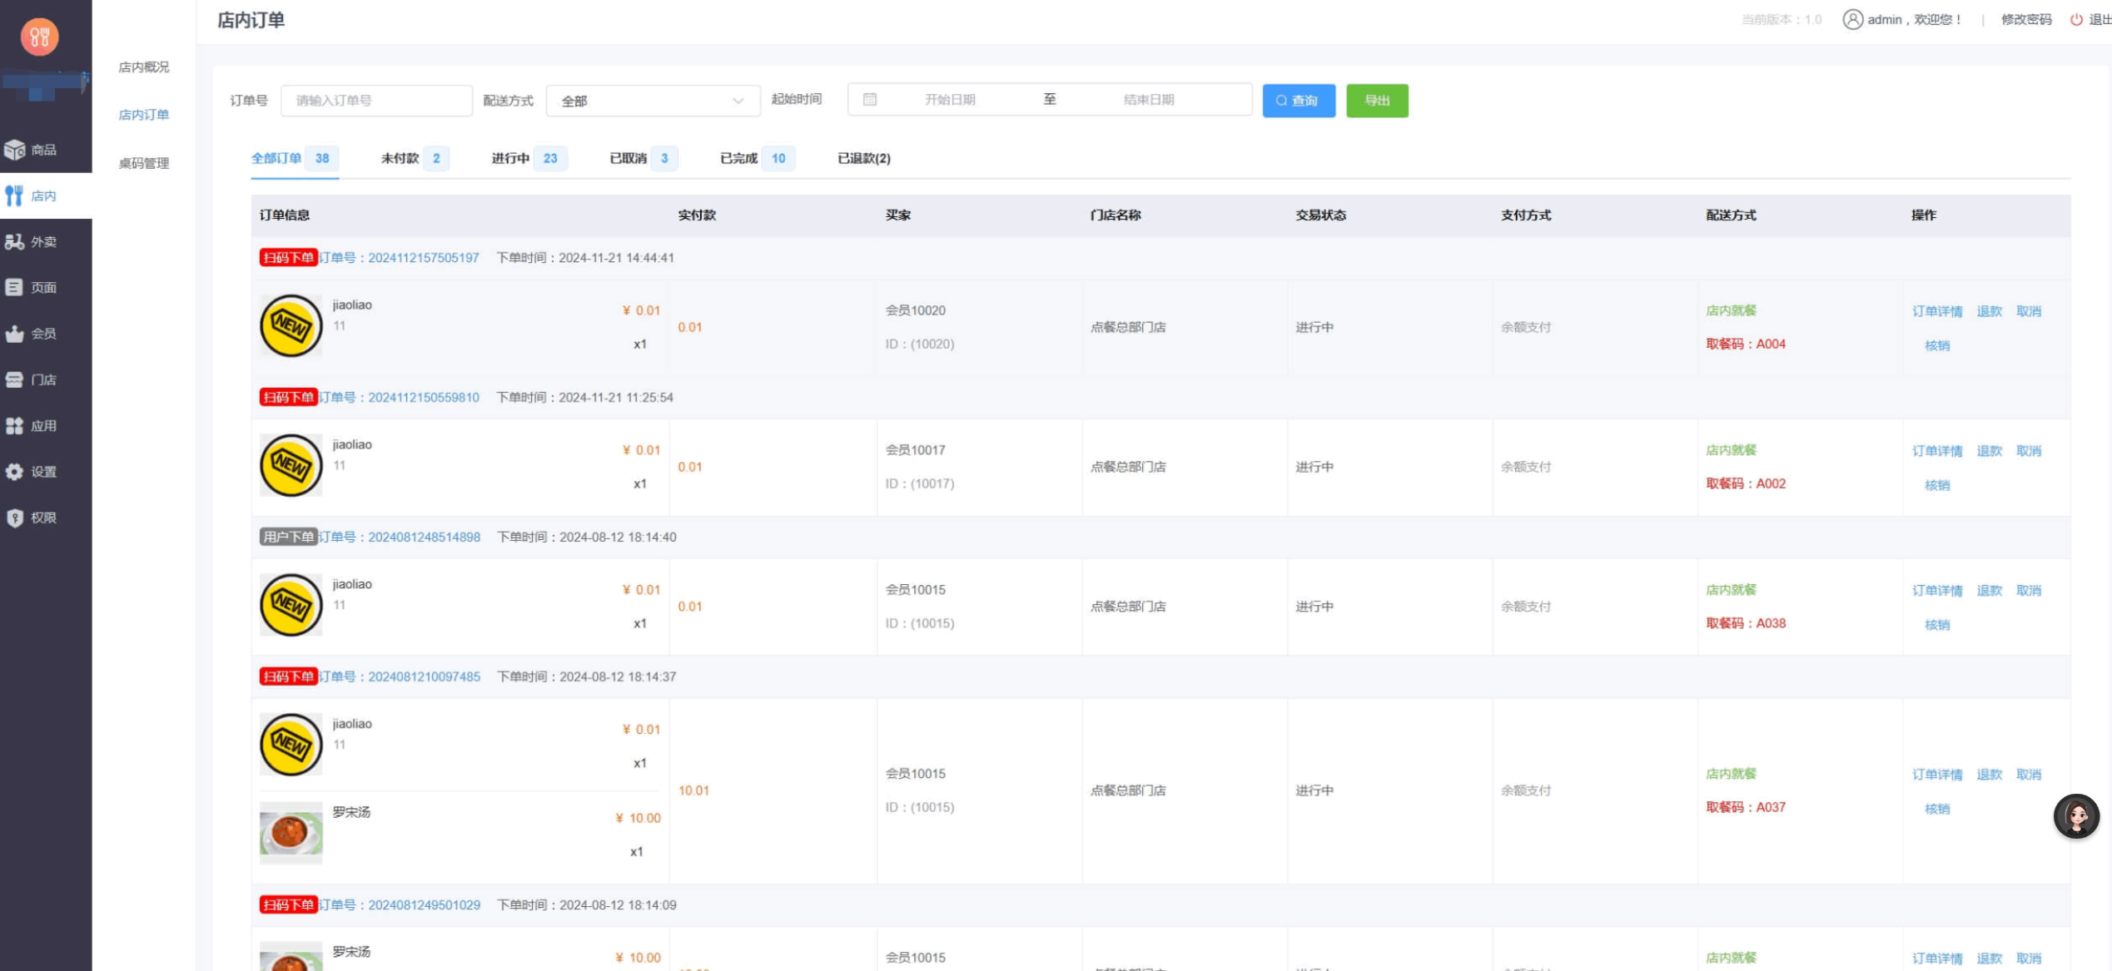The height and width of the screenshot is (971, 2112).
Task: Open the customer service avatar chat icon
Action: click(x=2075, y=816)
